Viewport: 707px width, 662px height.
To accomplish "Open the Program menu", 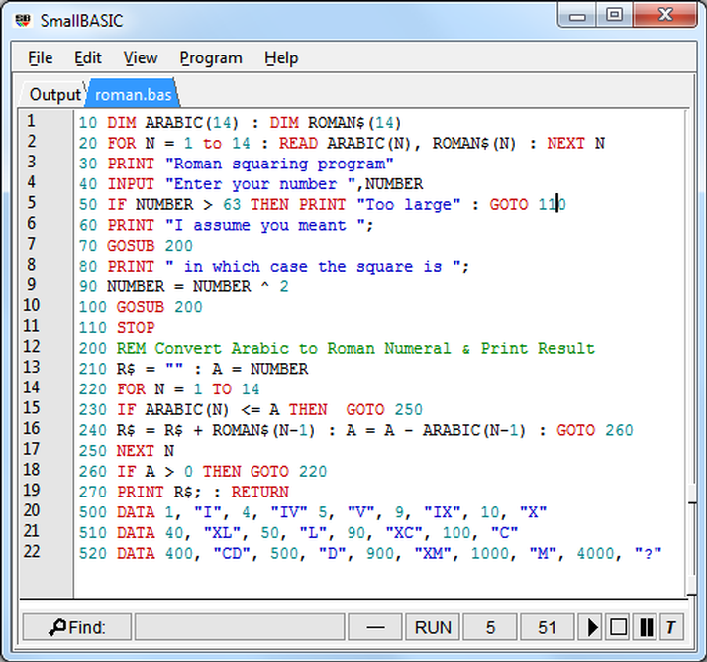I will pyautogui.click(x=211, y=58).
